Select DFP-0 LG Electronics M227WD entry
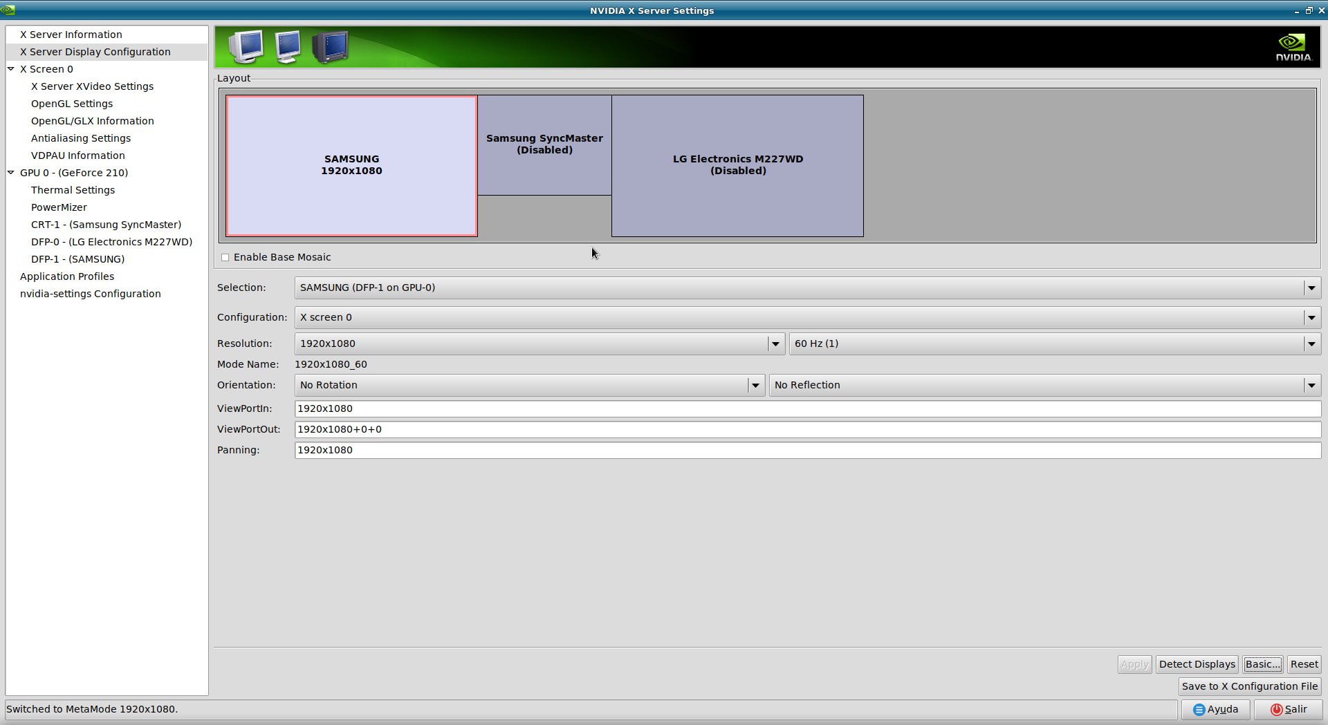The width and height of the screenshot is (1328, 725). pos(107,242)
